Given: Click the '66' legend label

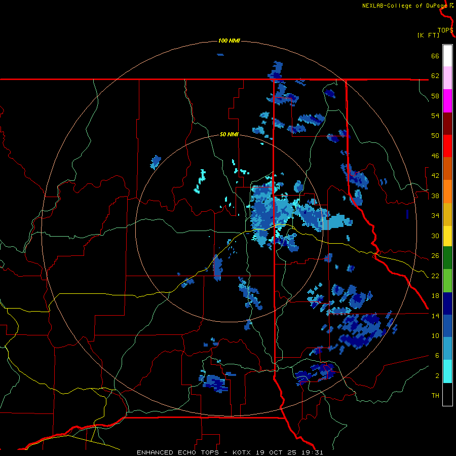Looking at the screenshot, I should (x=435, y=56).
